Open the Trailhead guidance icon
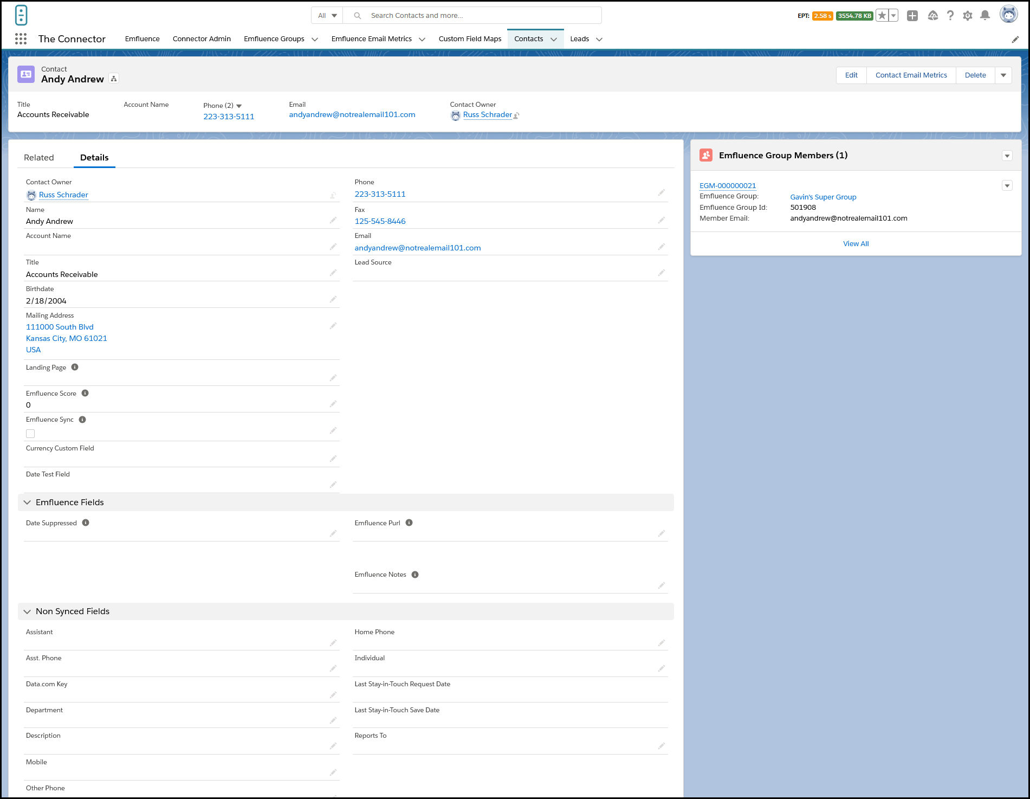The height and width of the screenshot is (799, 1030). coord(932,16)
